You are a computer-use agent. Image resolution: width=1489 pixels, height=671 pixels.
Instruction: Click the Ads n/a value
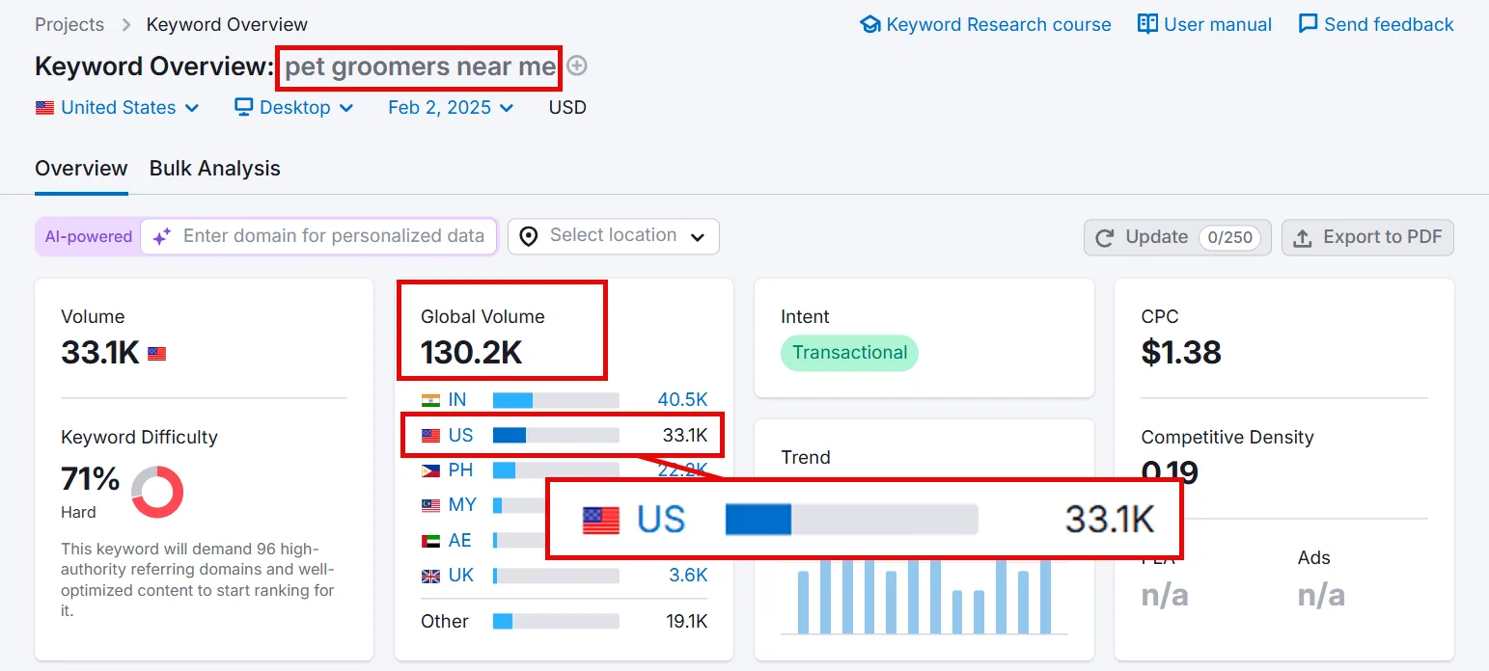pos(1321,596)
